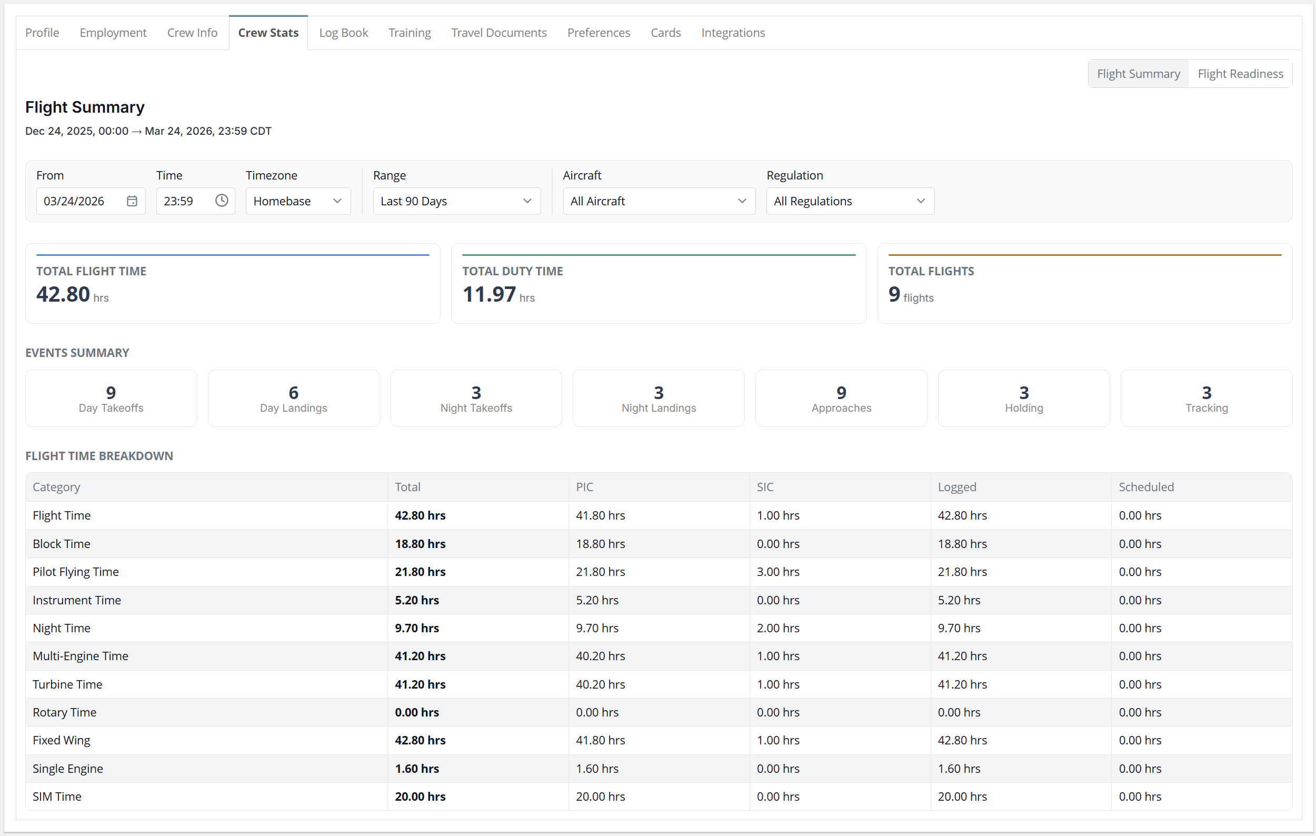
Task: Click the clock icon in Time field
Action: coord(221,201)
